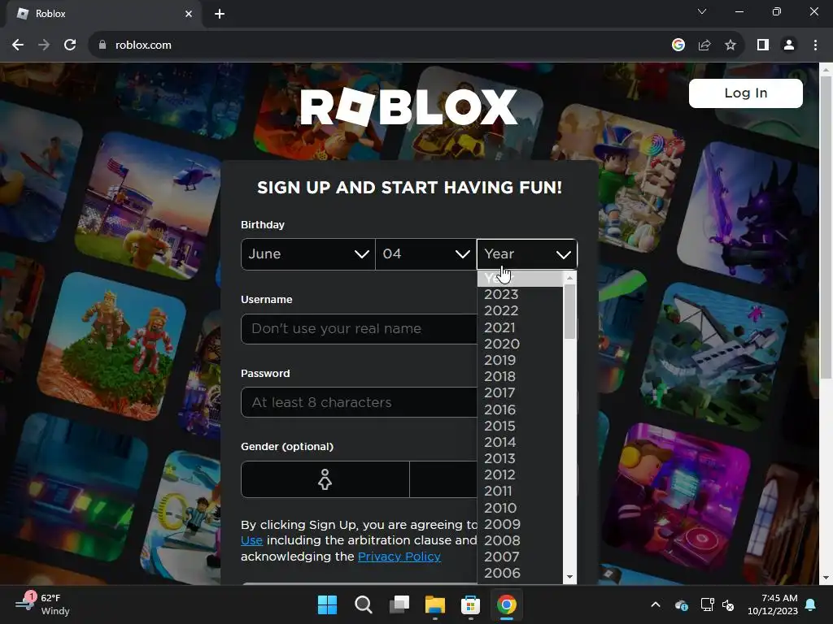The width and height of the screenshot is (833, 624).
Task: Select year 2016 option
Action: [x=520, y=409]
